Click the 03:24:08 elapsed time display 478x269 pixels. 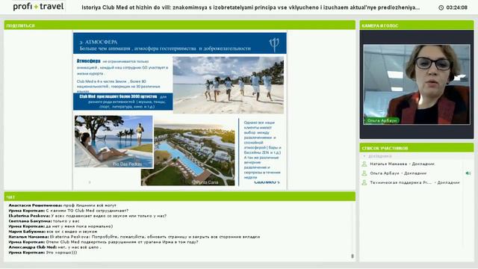[456, 7]
